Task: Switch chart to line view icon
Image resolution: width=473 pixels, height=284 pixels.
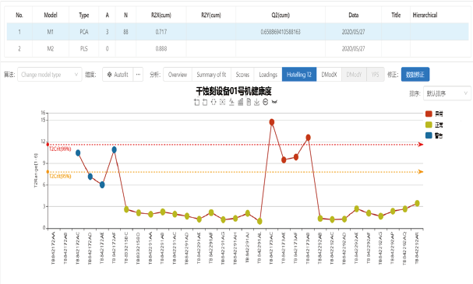Action: (x=231, y=102)
